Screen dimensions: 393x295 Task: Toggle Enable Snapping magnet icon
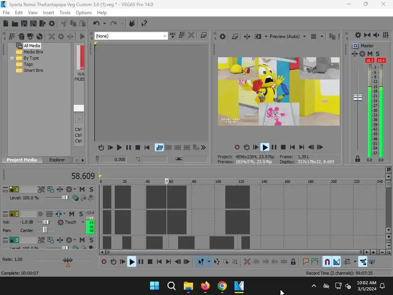(x=327, y=262)
